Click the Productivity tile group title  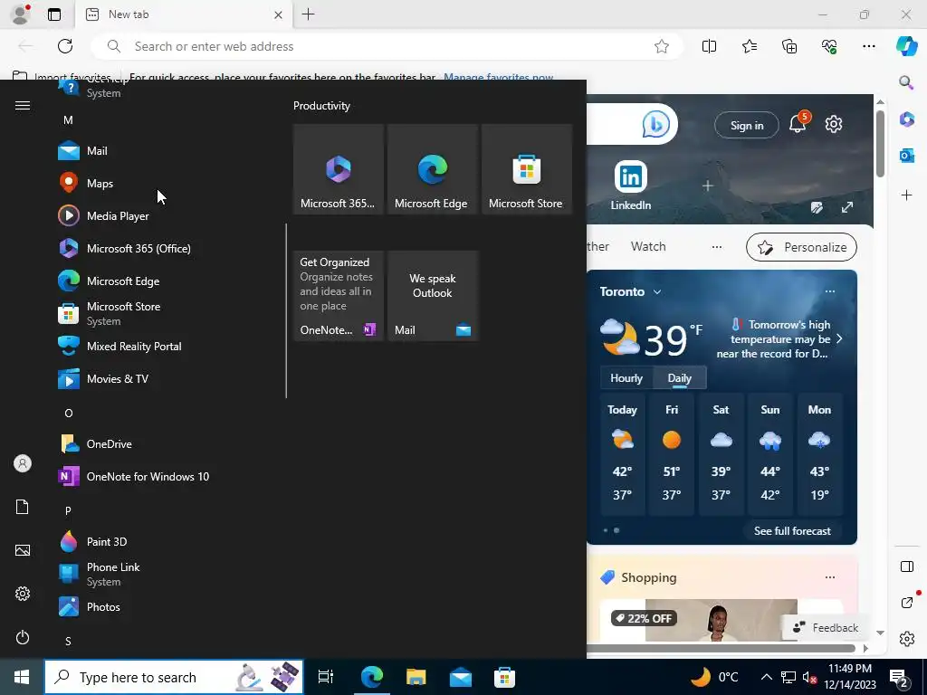(321, 106)
